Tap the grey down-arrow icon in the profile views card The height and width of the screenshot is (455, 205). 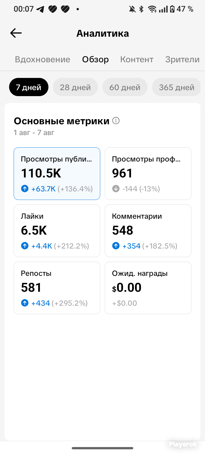point(116,189)
